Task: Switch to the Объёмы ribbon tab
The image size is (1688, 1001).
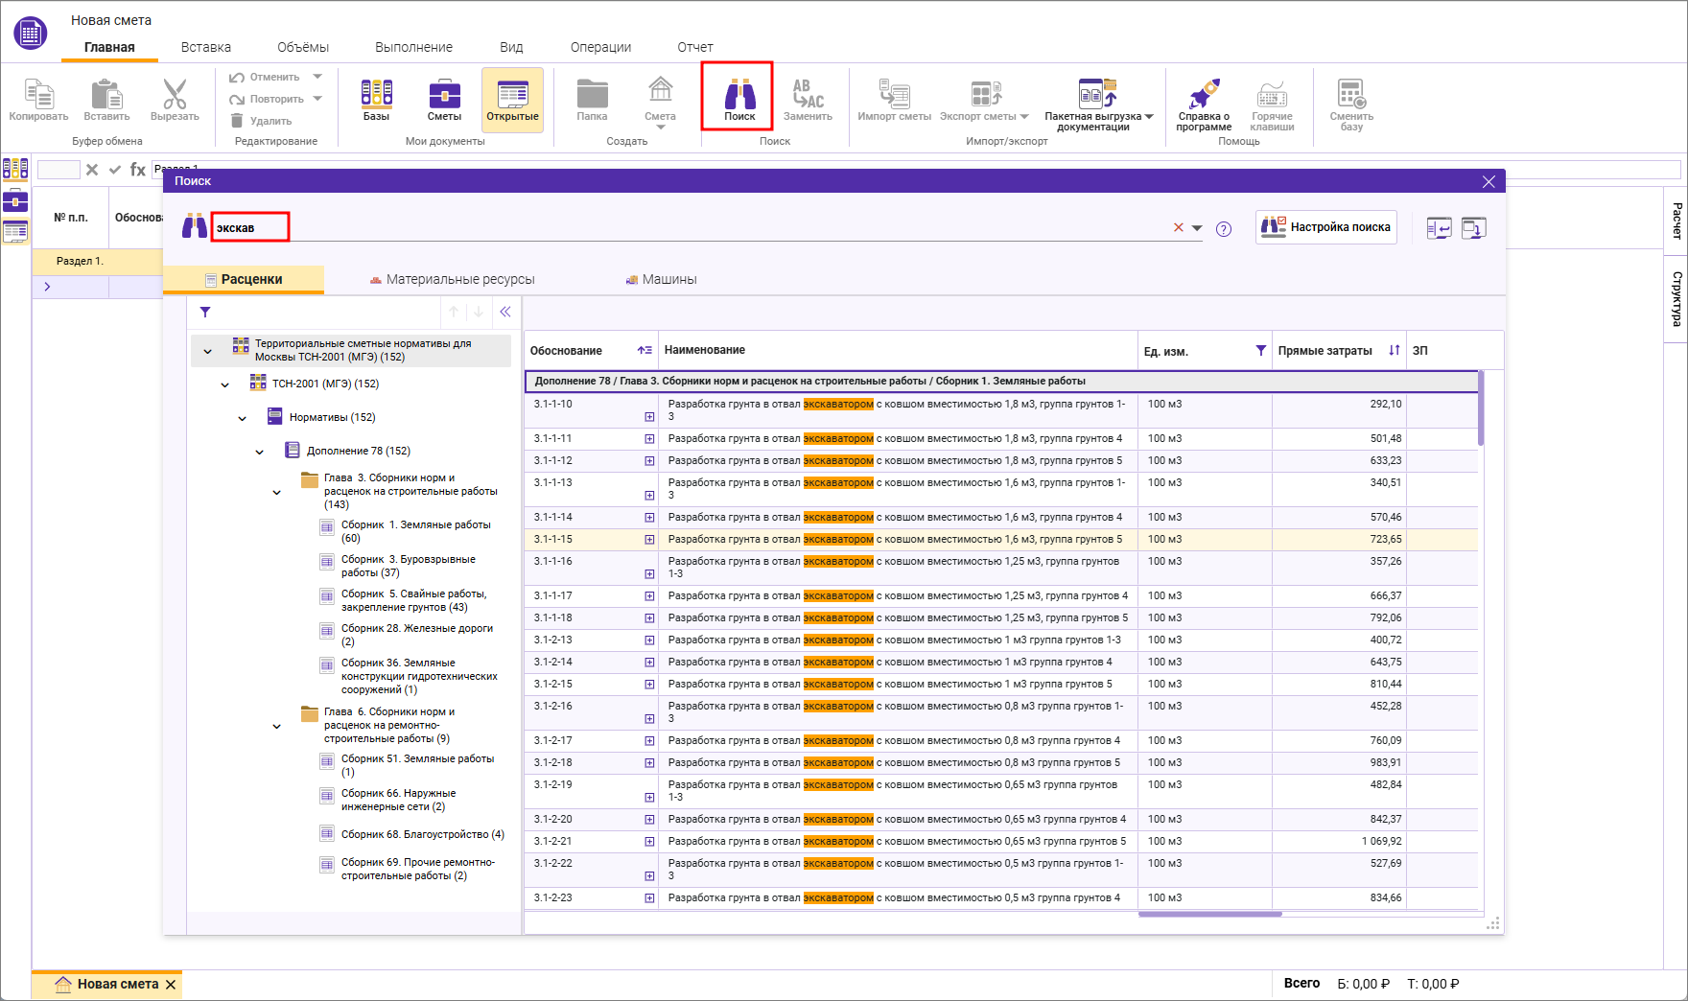Action: click(x=302, y=47)
